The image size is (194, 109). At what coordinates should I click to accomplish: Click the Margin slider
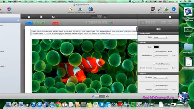click(161, 90)
